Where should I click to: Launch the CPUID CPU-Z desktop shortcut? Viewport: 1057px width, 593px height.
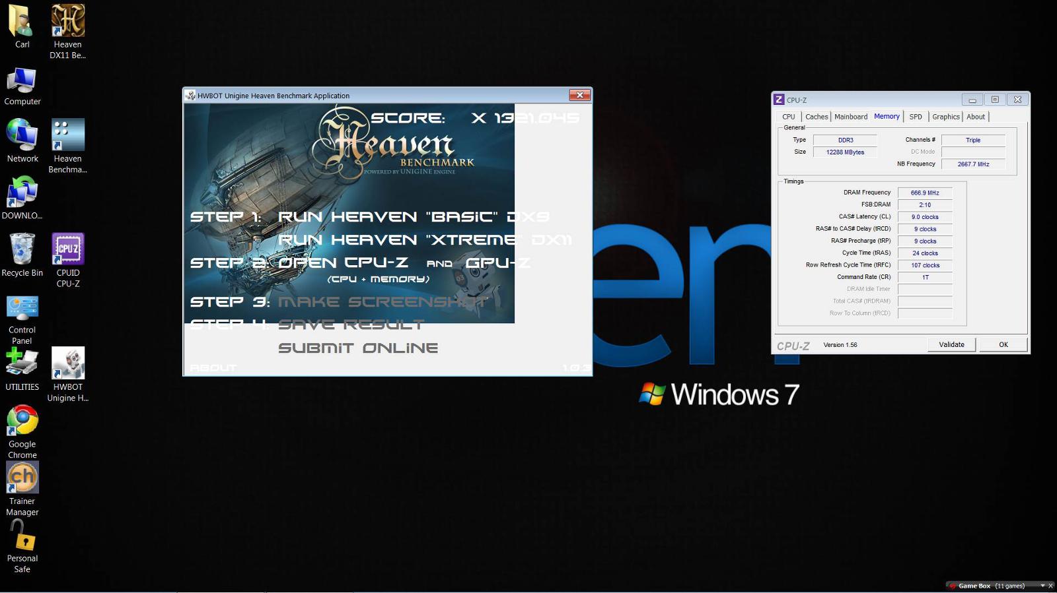coord(68,260)
